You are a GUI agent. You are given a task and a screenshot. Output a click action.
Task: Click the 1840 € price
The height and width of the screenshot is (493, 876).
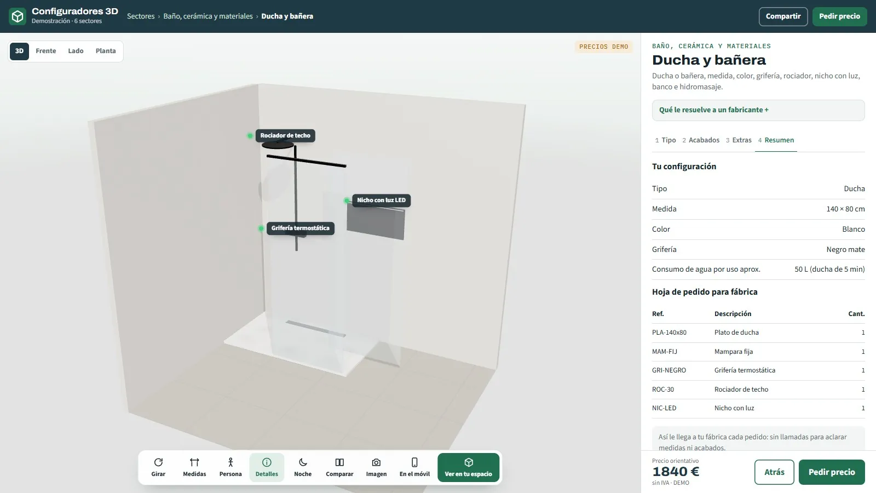click(x=676, y=472)
